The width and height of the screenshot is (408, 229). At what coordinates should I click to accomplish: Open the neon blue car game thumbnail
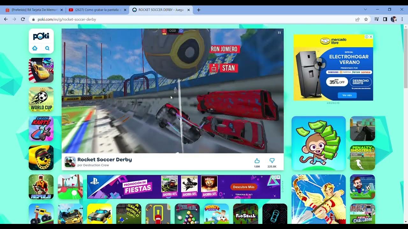(x=275, y=214)
